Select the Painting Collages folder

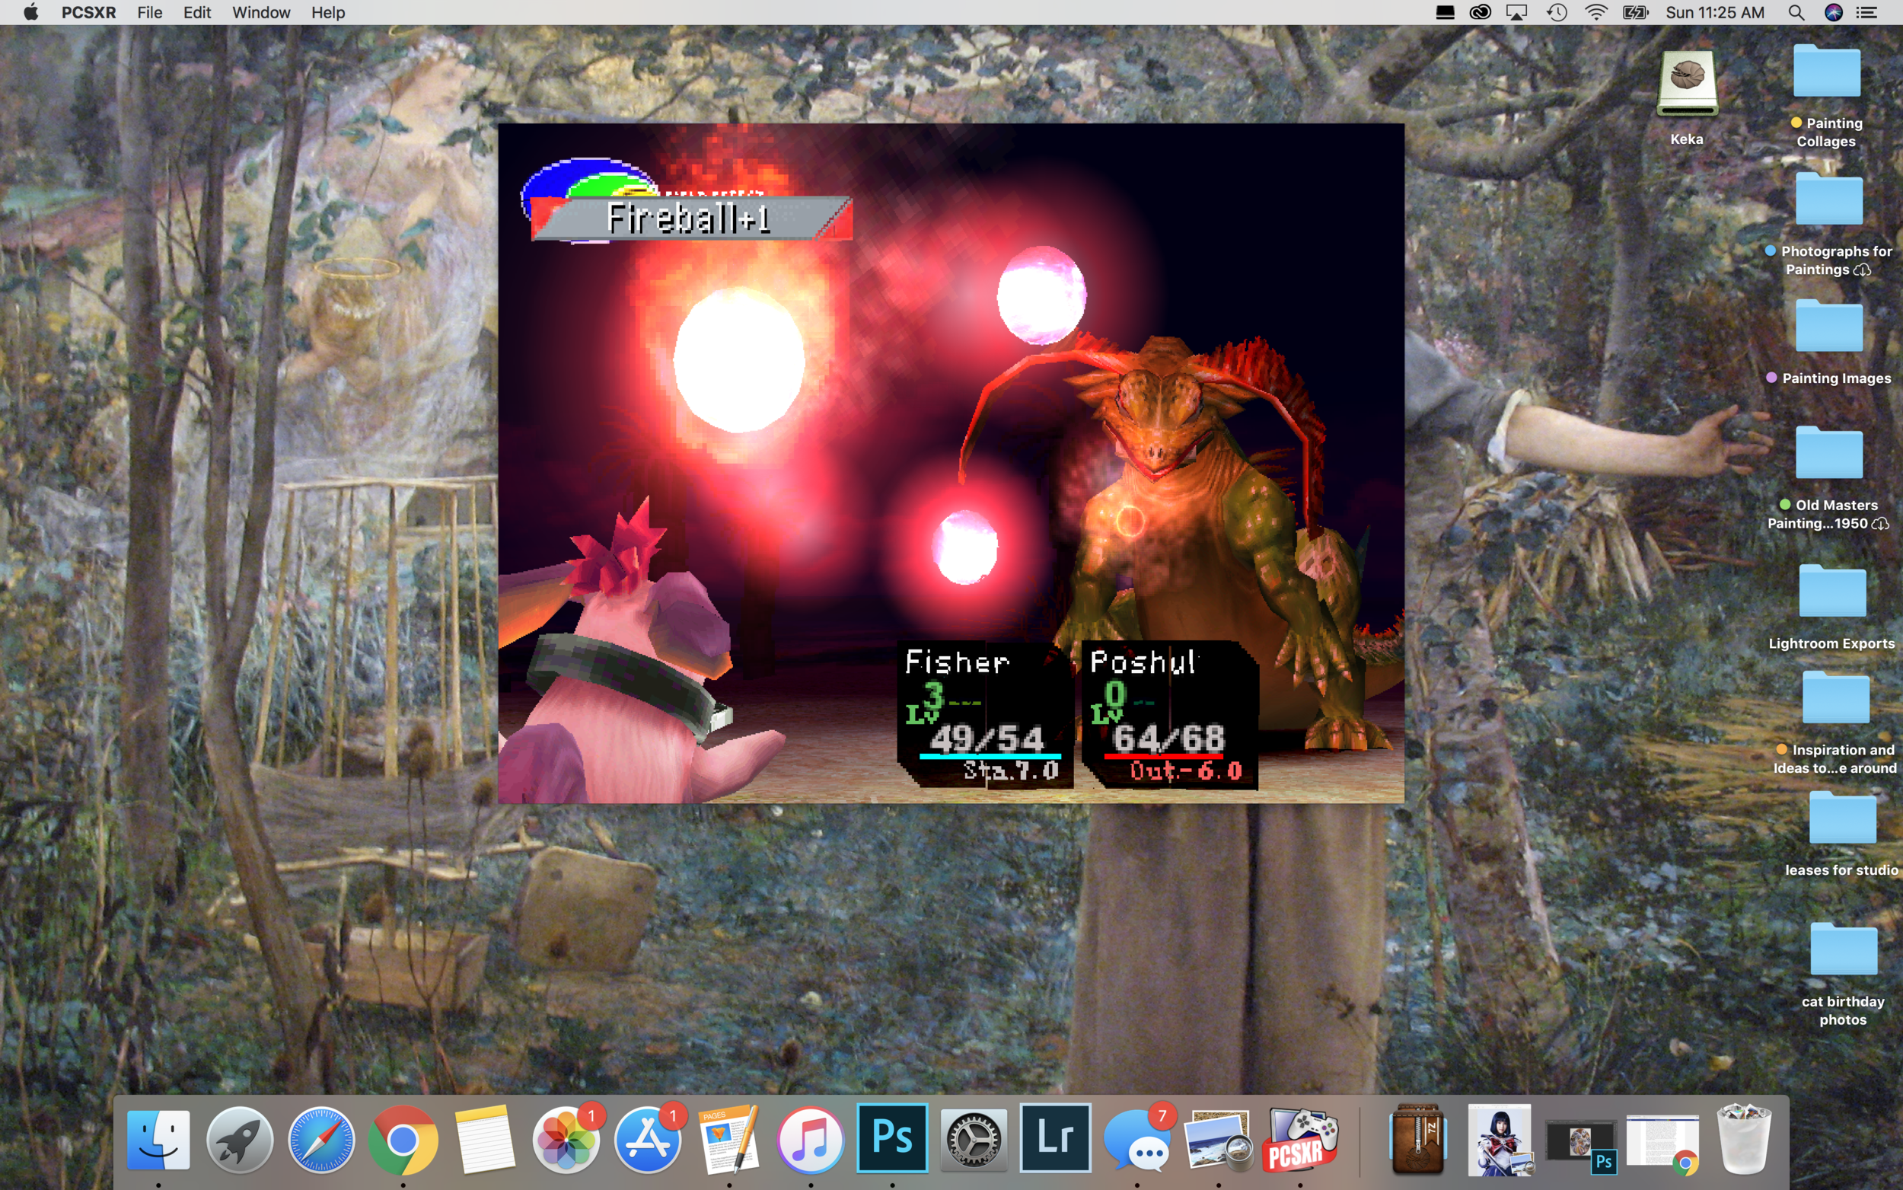pyautogui.click(x=1827, y=72)
